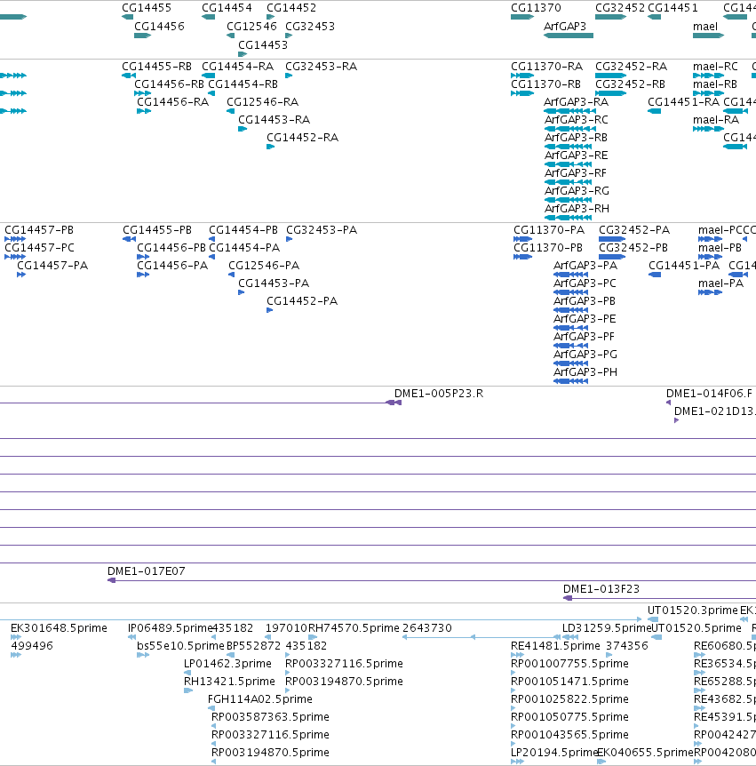
Task: Click the arrow glyph beneath DME1-013F23
Action: point(568,598)
